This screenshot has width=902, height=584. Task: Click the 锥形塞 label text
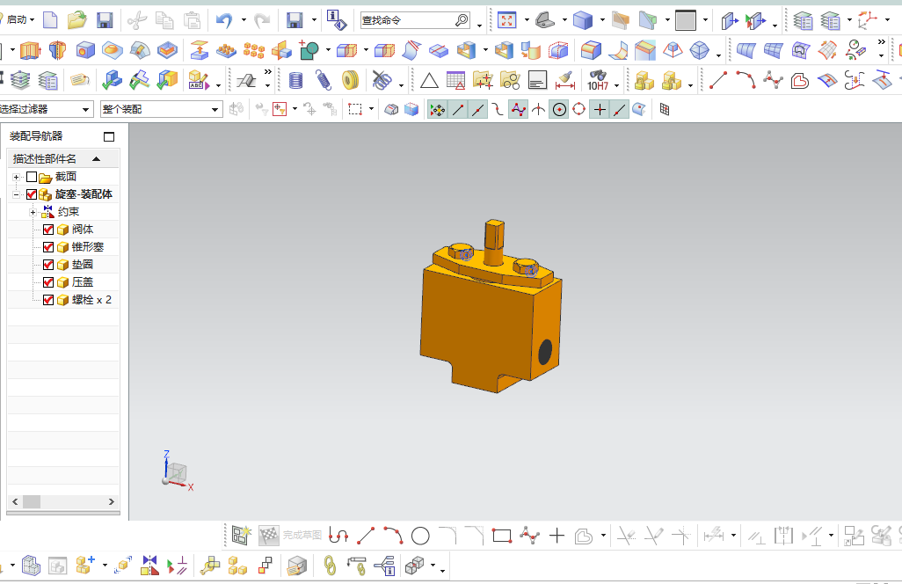[88, 247]
